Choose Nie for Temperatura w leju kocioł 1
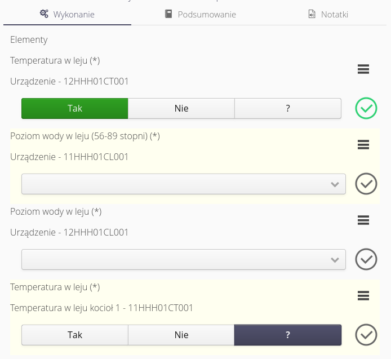 (181, 335)
